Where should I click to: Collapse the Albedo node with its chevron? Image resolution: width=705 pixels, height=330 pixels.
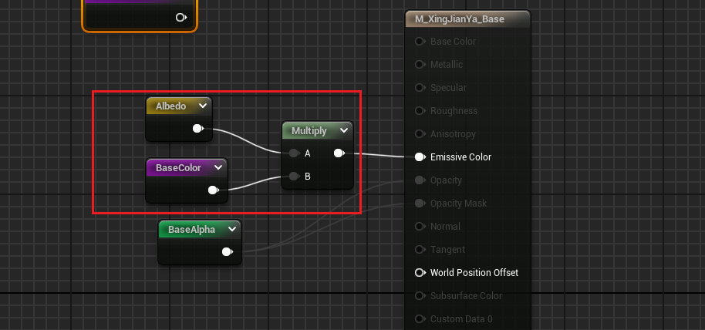202,106
